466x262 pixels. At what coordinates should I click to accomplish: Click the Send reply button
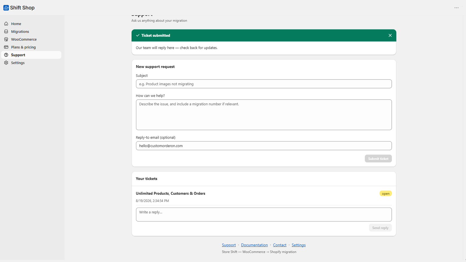click(380, 228)
